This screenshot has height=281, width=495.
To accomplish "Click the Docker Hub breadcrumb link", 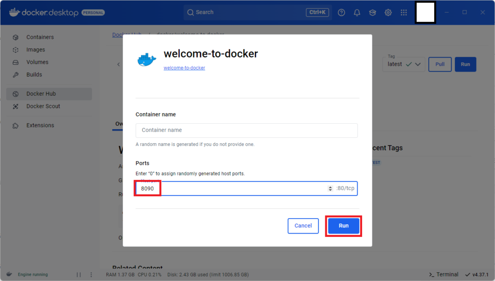I will click(x=127, y=34).
